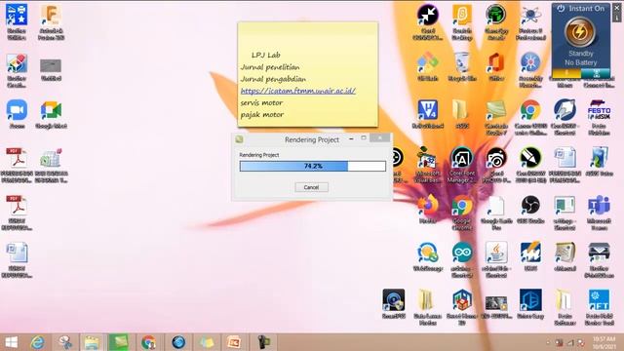Click the Rendering Project title bar text
624x351 pixels.
(x=312, y=139)
